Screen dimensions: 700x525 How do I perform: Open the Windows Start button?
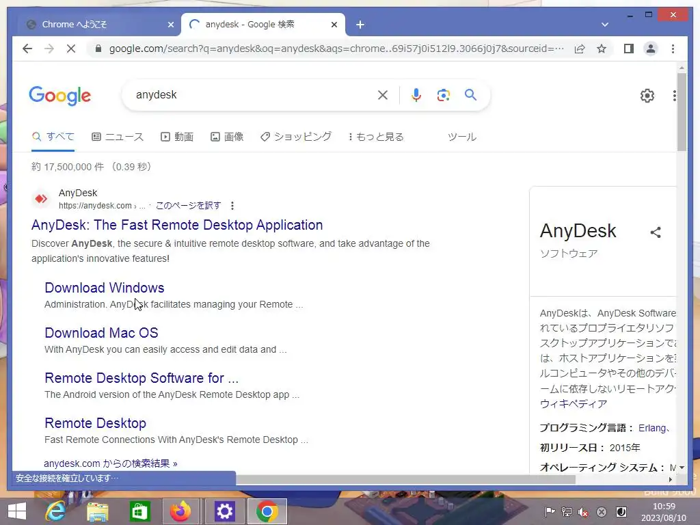(x=17, y=511)
